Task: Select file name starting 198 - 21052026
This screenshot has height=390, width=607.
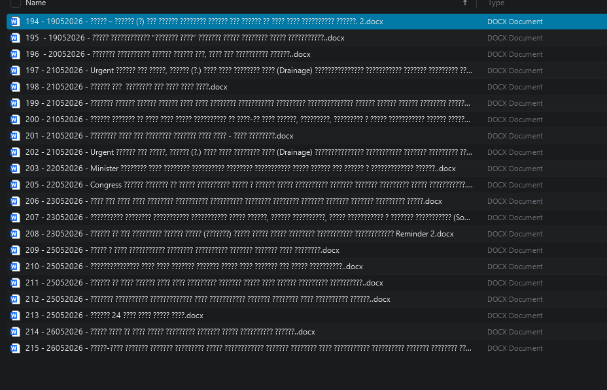Action: 126,87
